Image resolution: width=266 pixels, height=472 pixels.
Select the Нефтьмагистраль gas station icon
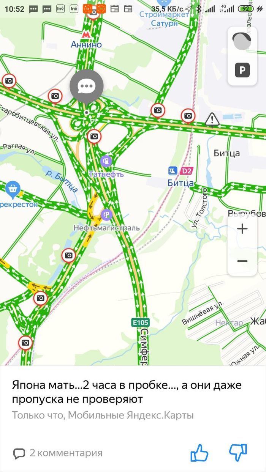click(x=106, y=215)
